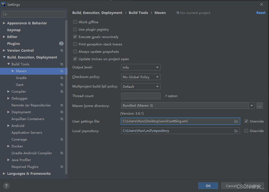
Task: Click the settings tree vertical scrollbar
Action: pyautogui.click(x=66, y=97)
